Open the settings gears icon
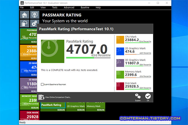Screen dimensions: 188x125 click(x=35, y=23)
